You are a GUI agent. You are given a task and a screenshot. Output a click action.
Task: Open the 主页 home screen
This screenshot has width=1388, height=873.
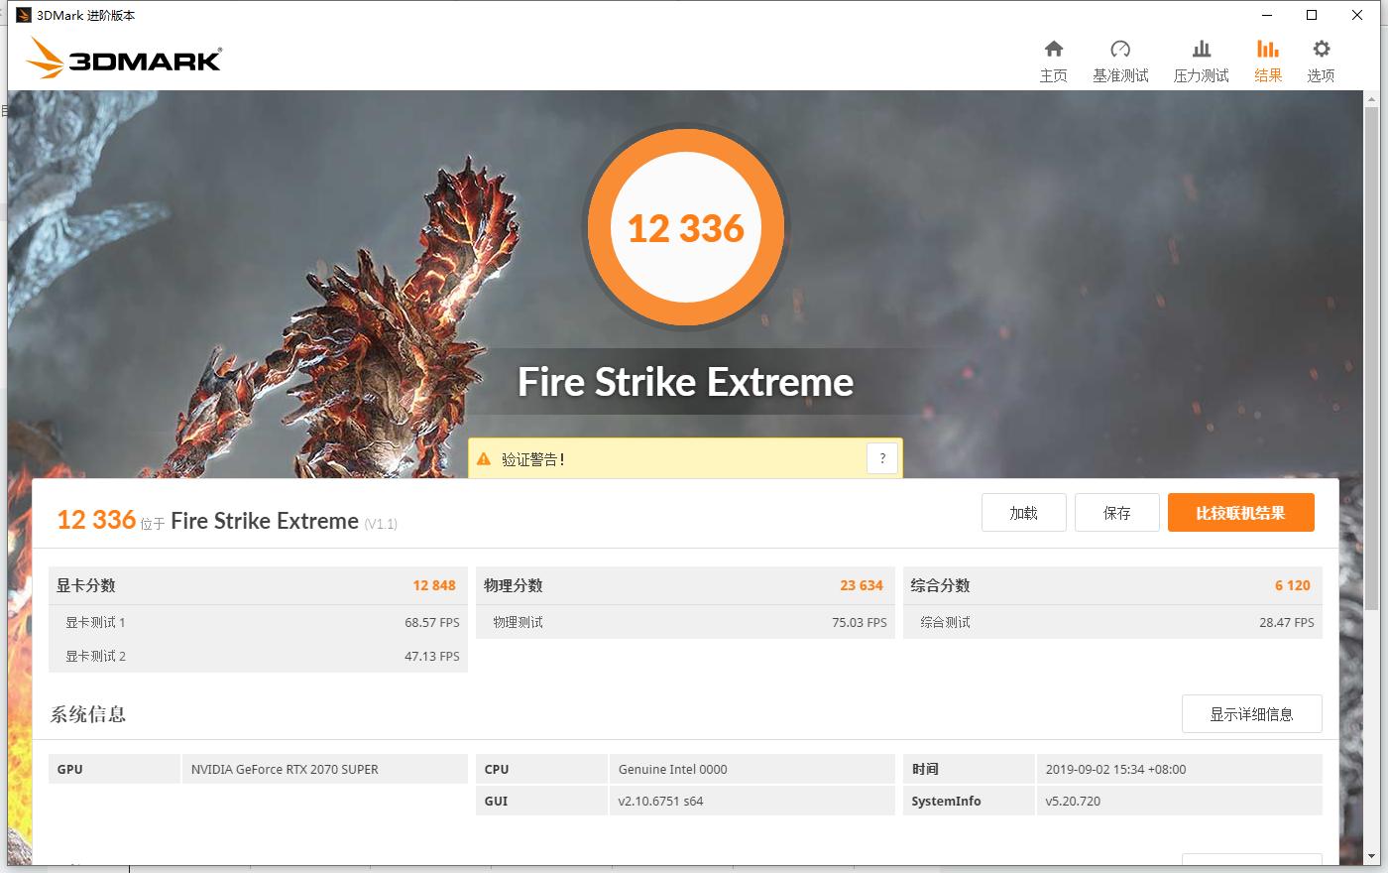coord(1054,60)
